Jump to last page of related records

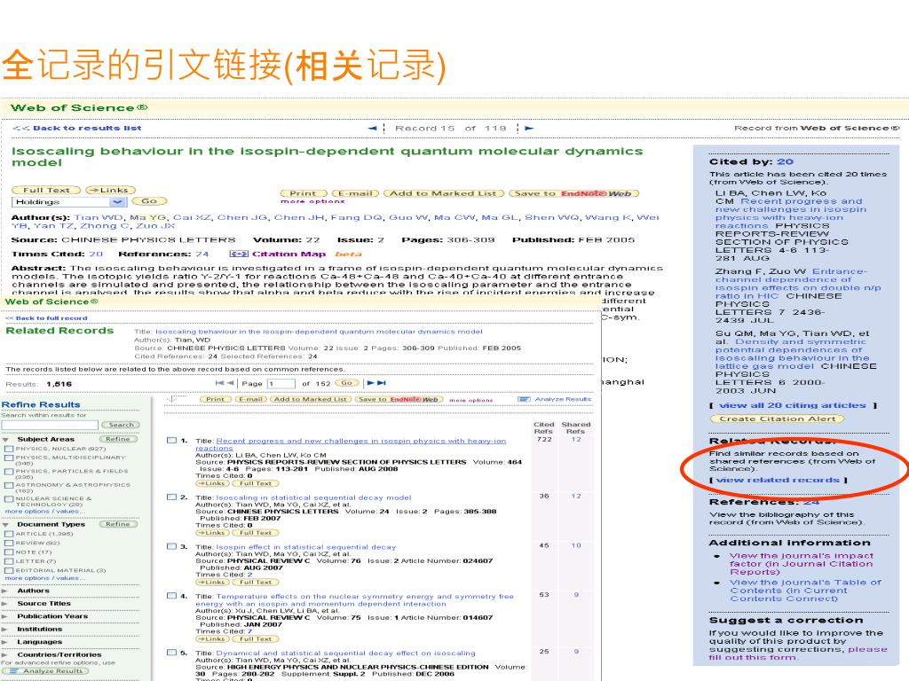(x=382, y=383)
